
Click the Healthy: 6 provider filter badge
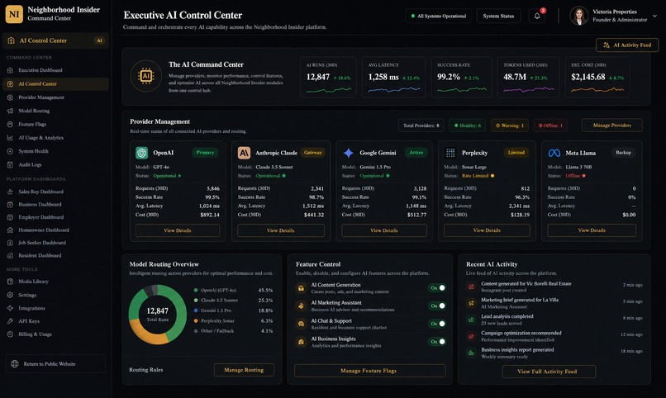point(467,126)
